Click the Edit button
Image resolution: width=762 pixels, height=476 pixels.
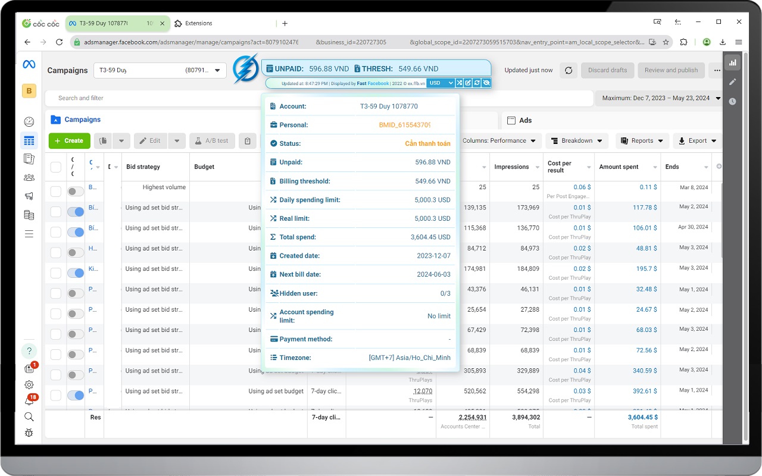point(150,141)
